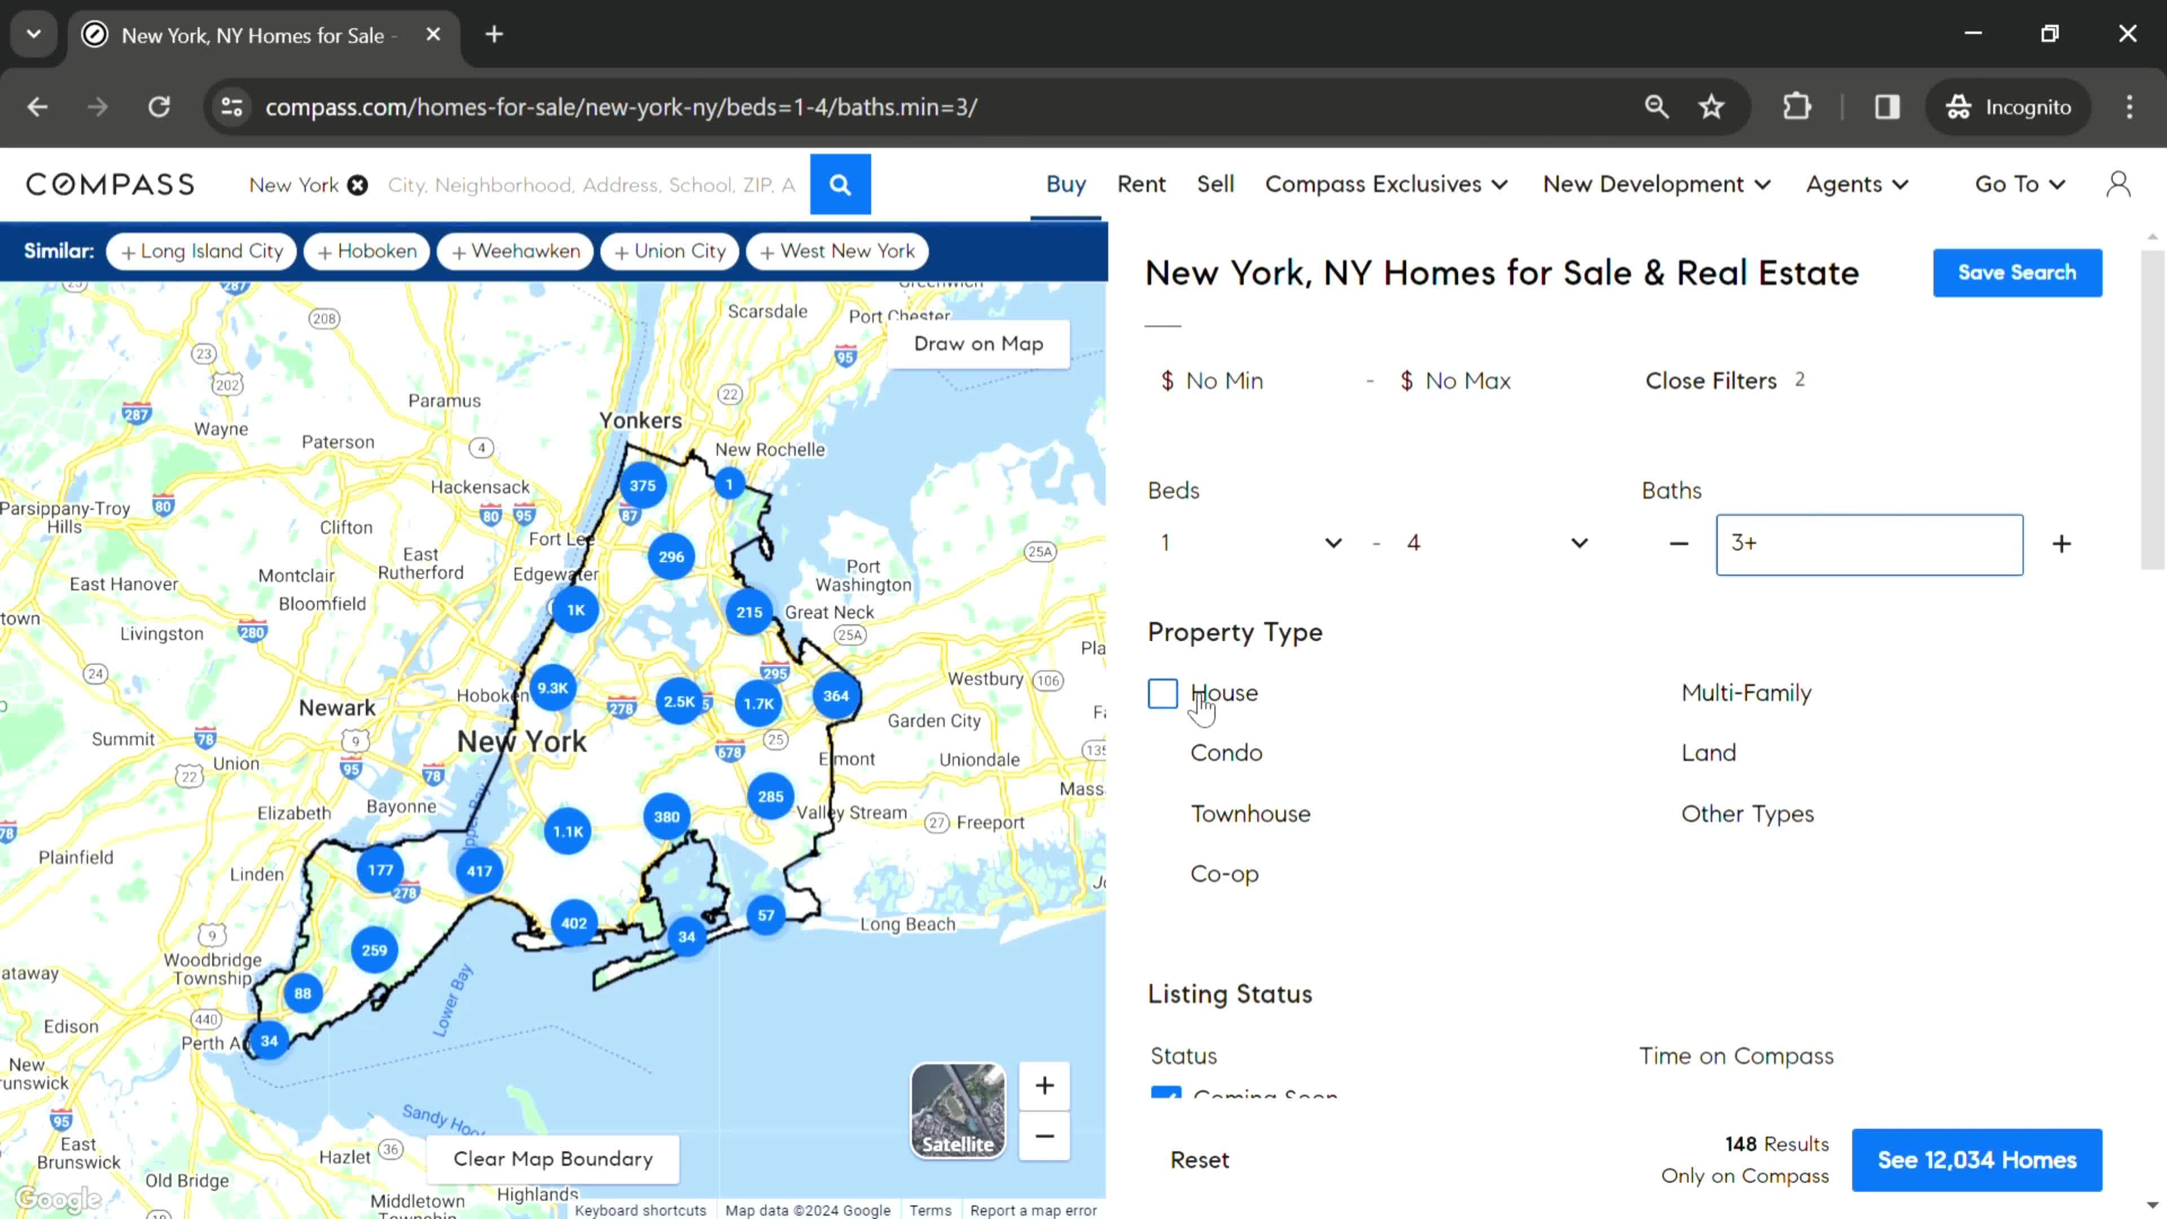Reload the page in browser
This screenshot has width=2167, height=1219.
pos(159,107)
